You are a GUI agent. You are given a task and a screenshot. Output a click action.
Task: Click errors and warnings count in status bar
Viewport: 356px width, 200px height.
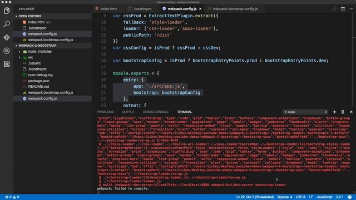pos(12,197)
